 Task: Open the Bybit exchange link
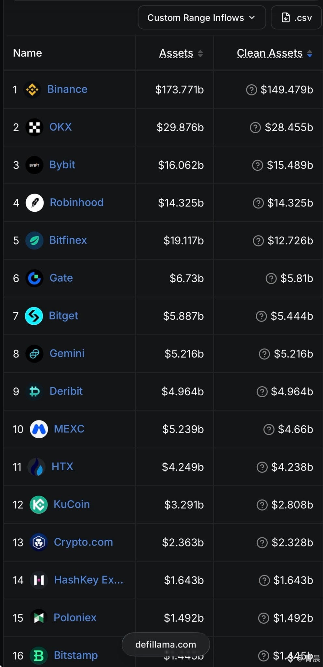[62, 165]
